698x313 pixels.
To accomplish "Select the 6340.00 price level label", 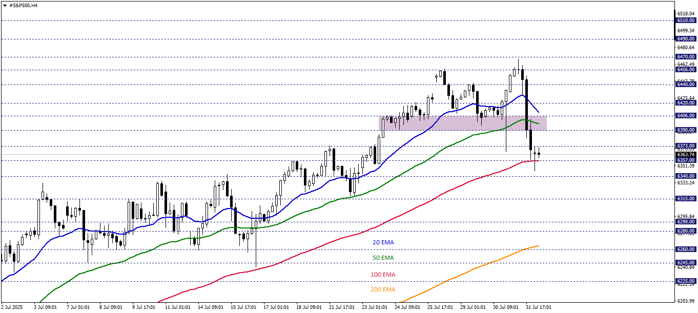I will tap(686, 176).
